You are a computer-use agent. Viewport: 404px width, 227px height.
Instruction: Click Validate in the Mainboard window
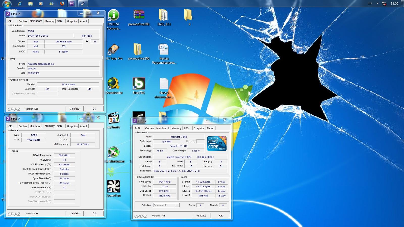point(74,109)
